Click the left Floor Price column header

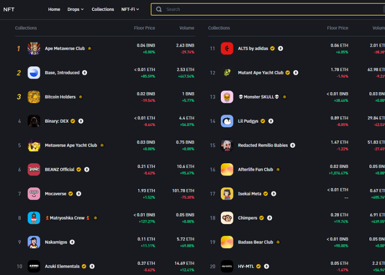145,28
